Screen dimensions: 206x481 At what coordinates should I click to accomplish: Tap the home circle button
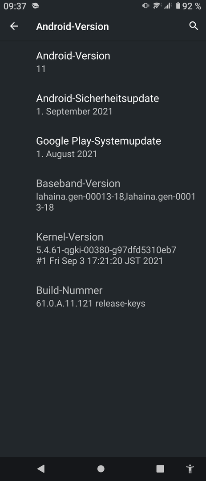(101, 469)
